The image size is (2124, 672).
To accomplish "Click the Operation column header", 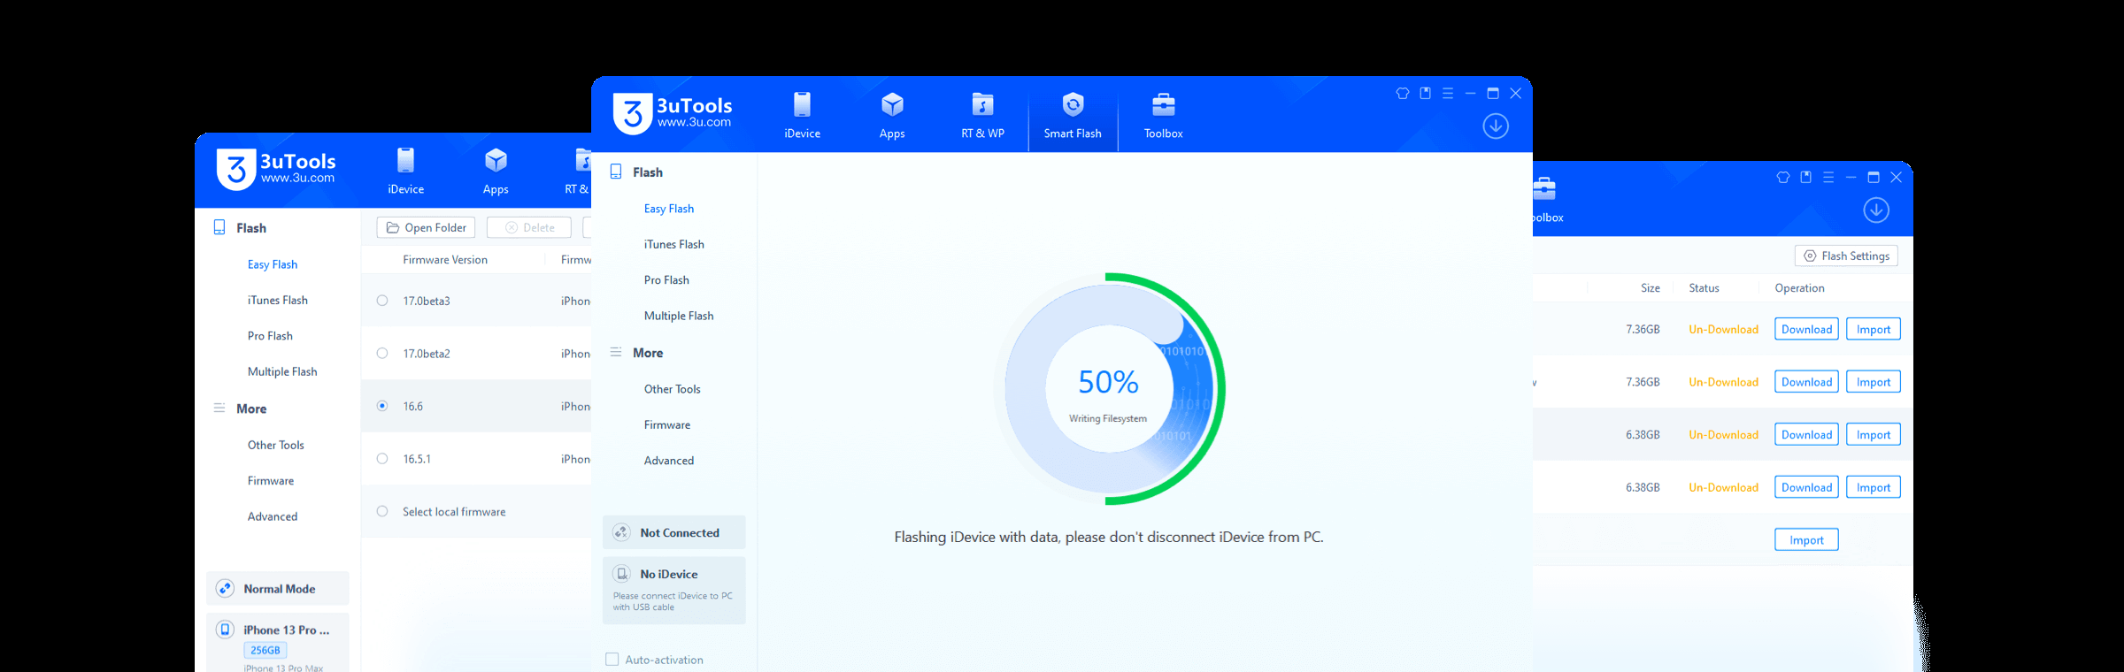I will coord(1799,288).
